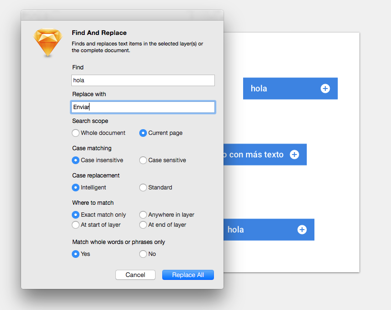Set match whole words to 'Yes'
The width and height of the screenshot is (391, 310).
coord(76,254)
